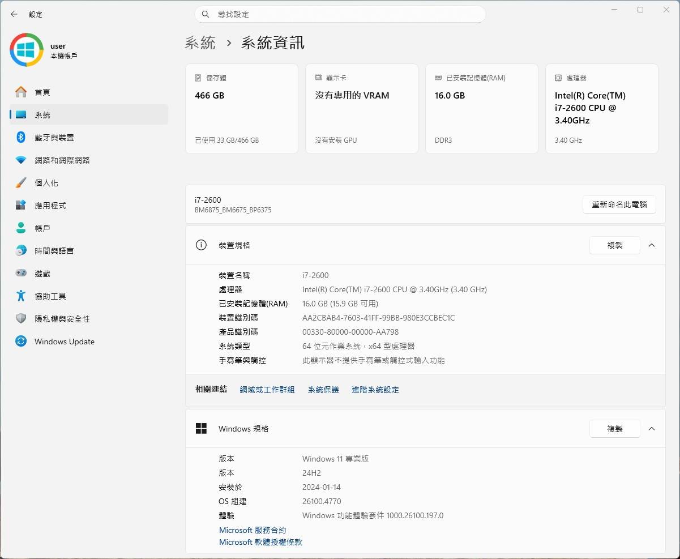The width and height of the screenshot is (680, 559).
Task: Click the graphics card icon on card
Action: (x=318, y=78)
